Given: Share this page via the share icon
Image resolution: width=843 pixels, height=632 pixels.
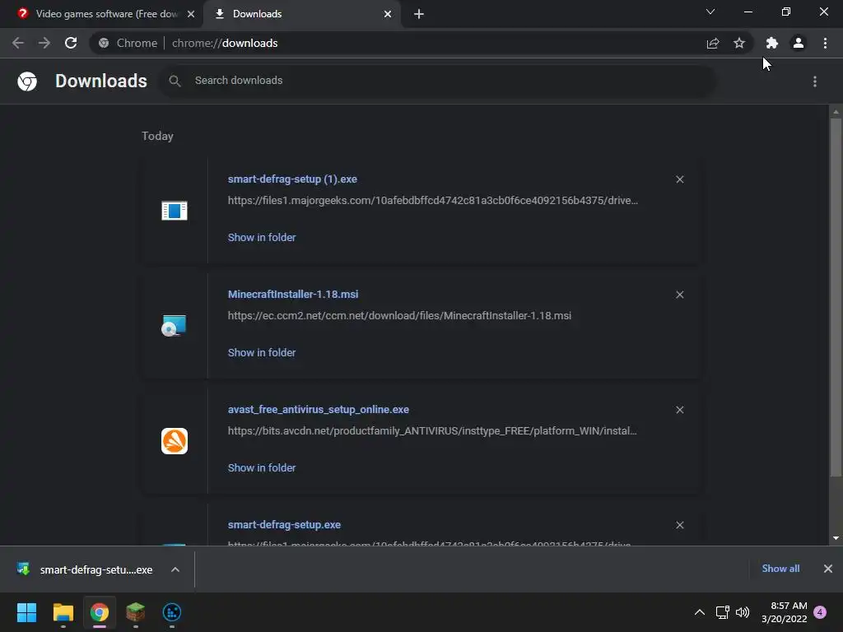Looking at the screenshot, I should pos(713,43).
